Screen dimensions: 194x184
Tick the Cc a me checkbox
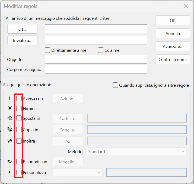(101, 50)
